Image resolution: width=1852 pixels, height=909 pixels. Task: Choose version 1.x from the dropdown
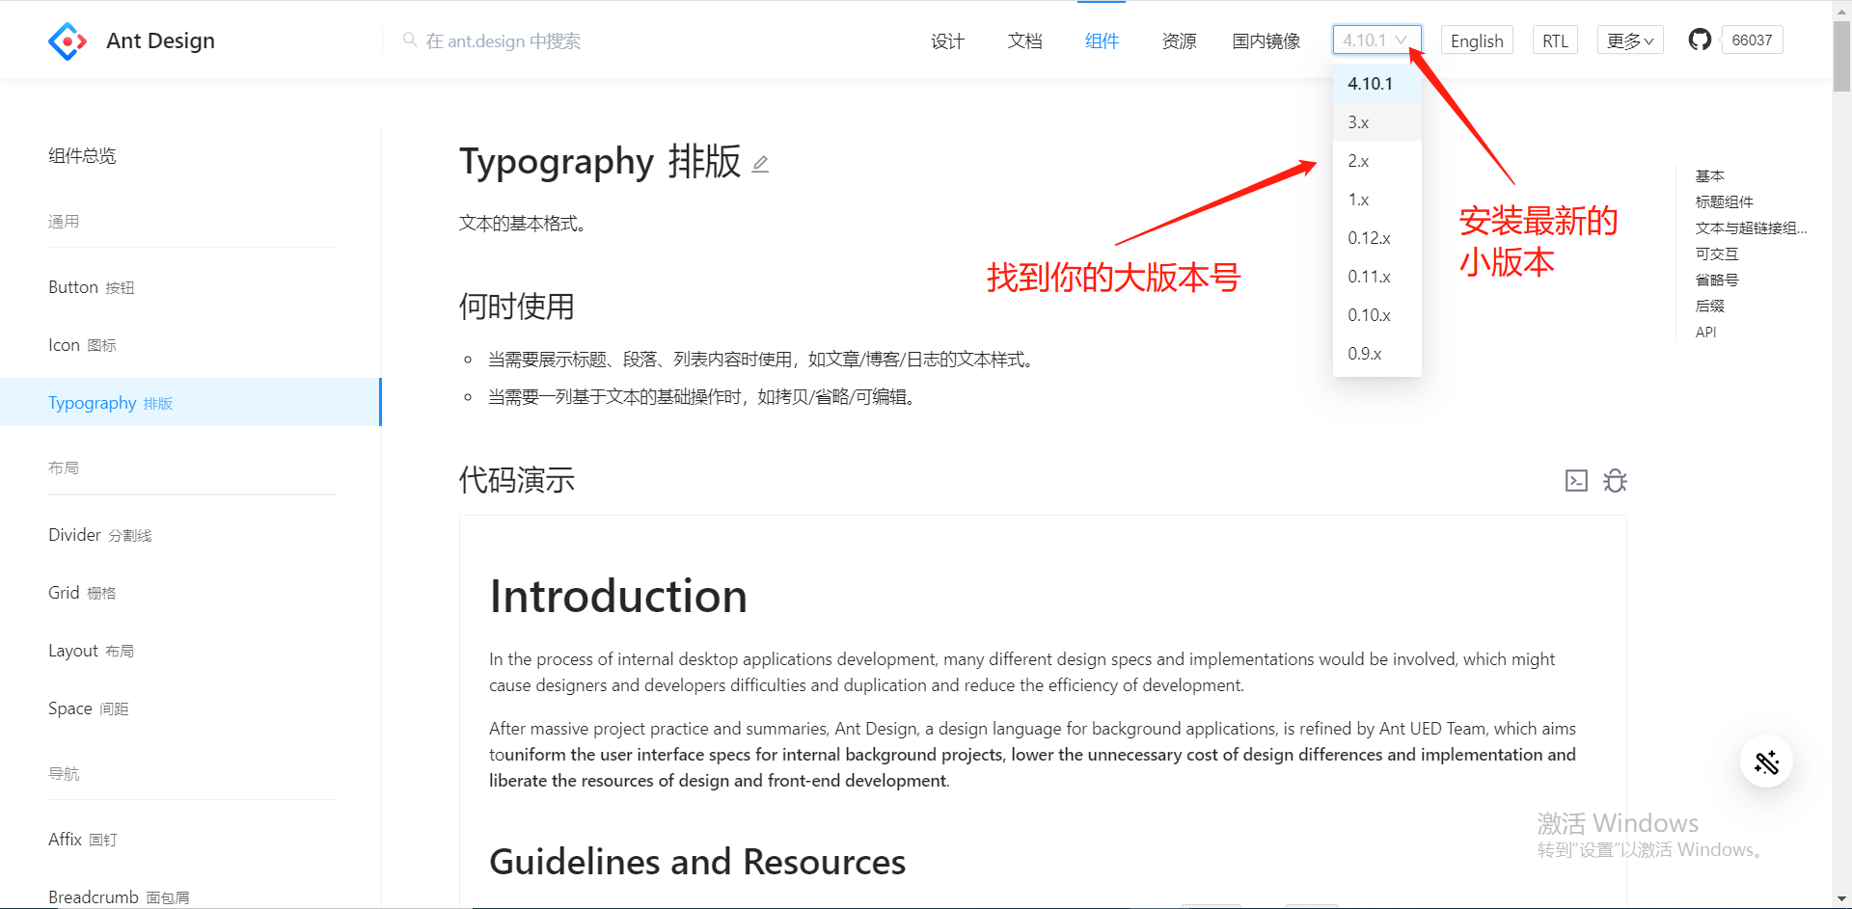1376,200
